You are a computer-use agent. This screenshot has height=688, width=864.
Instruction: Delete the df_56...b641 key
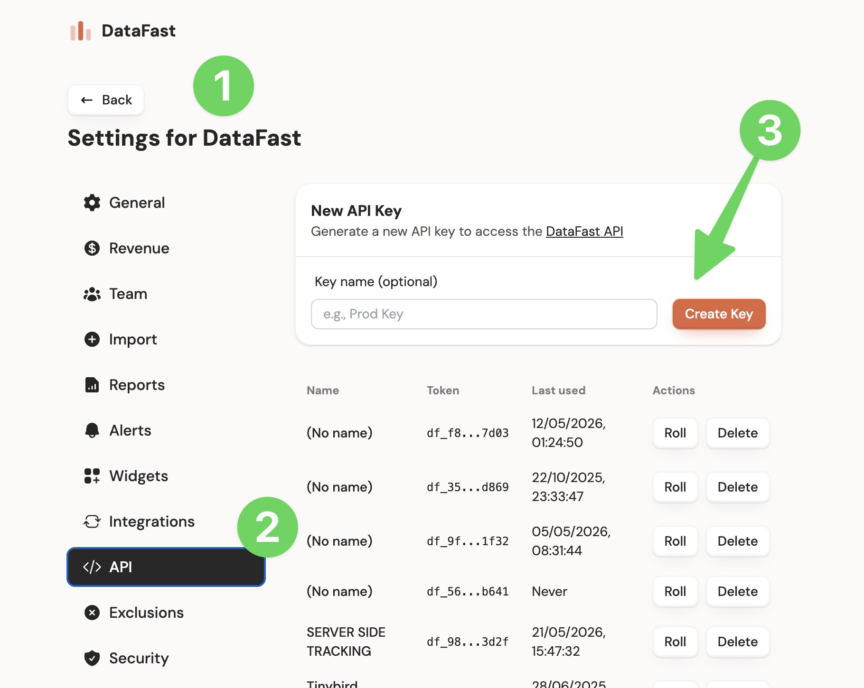click(737, 591)
